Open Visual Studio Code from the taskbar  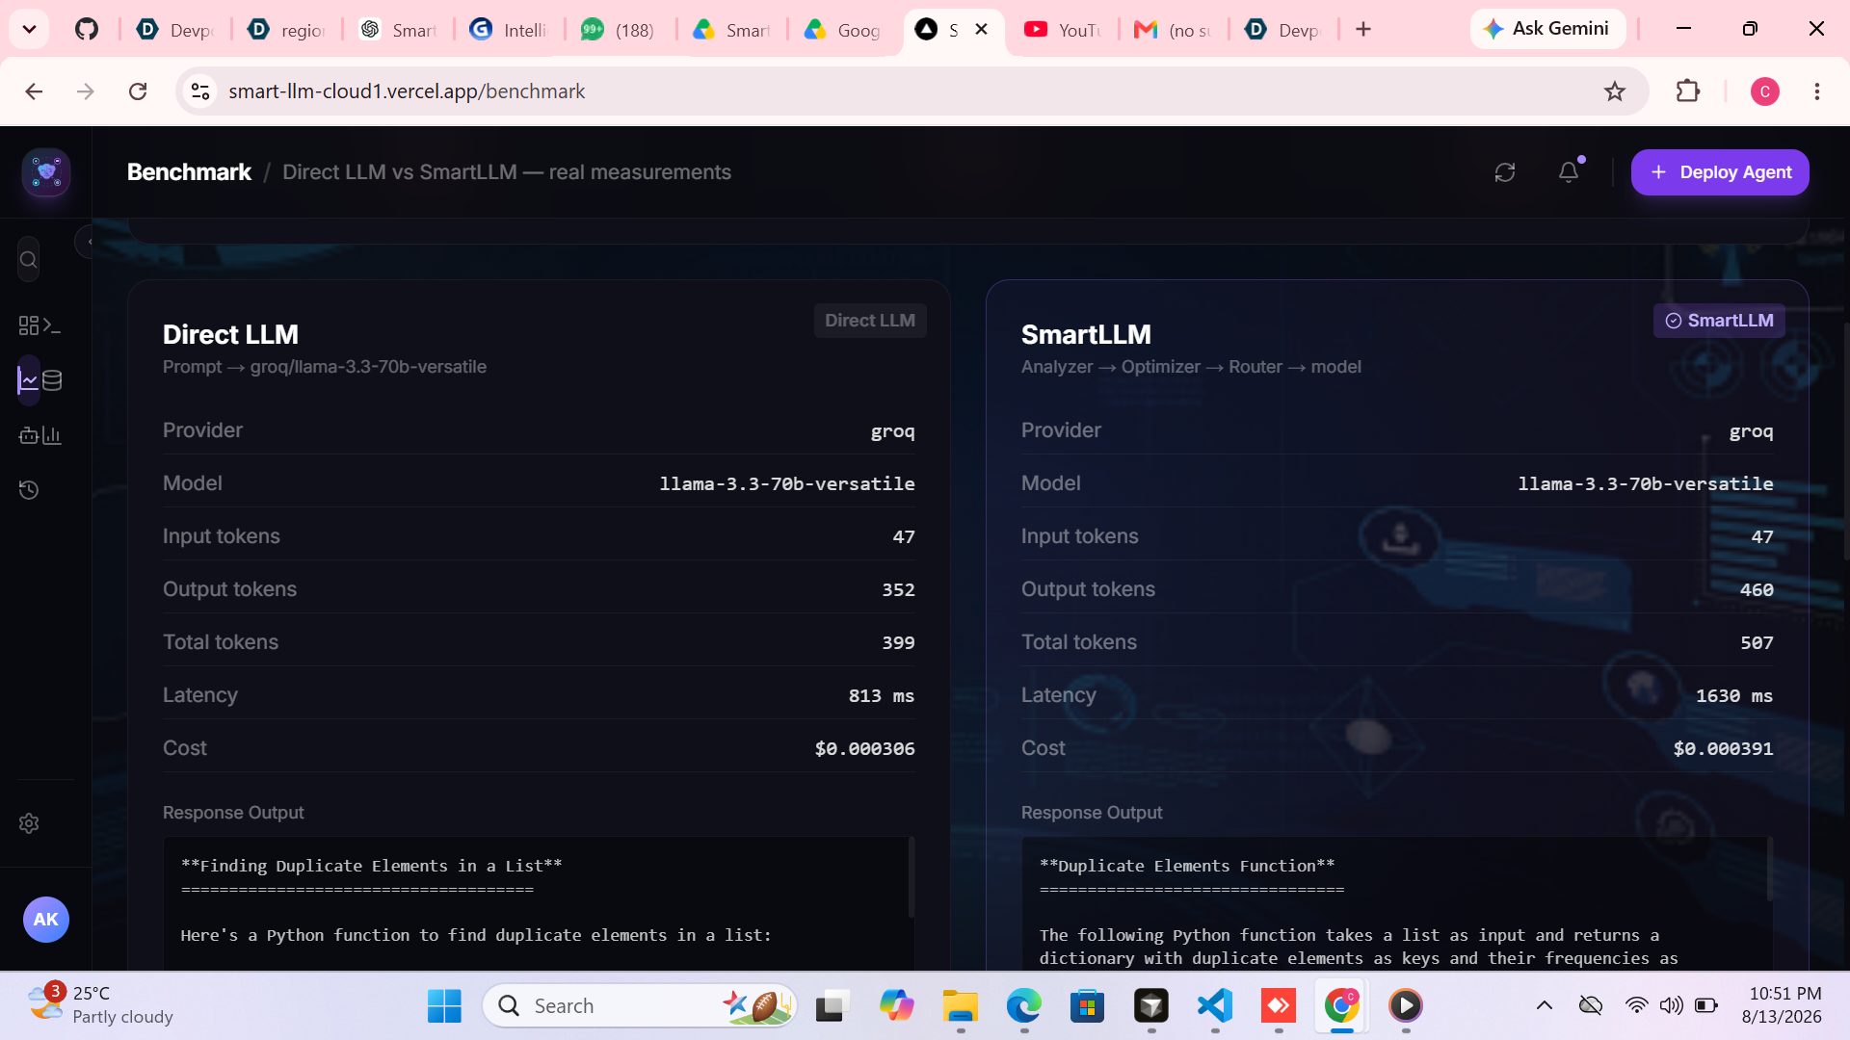(x=1215, y=1006)
